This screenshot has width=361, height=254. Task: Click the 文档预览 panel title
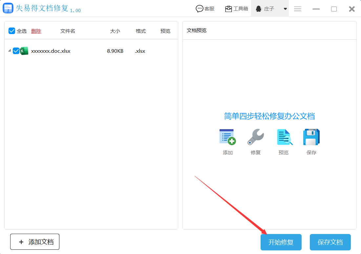coord(196,30)
